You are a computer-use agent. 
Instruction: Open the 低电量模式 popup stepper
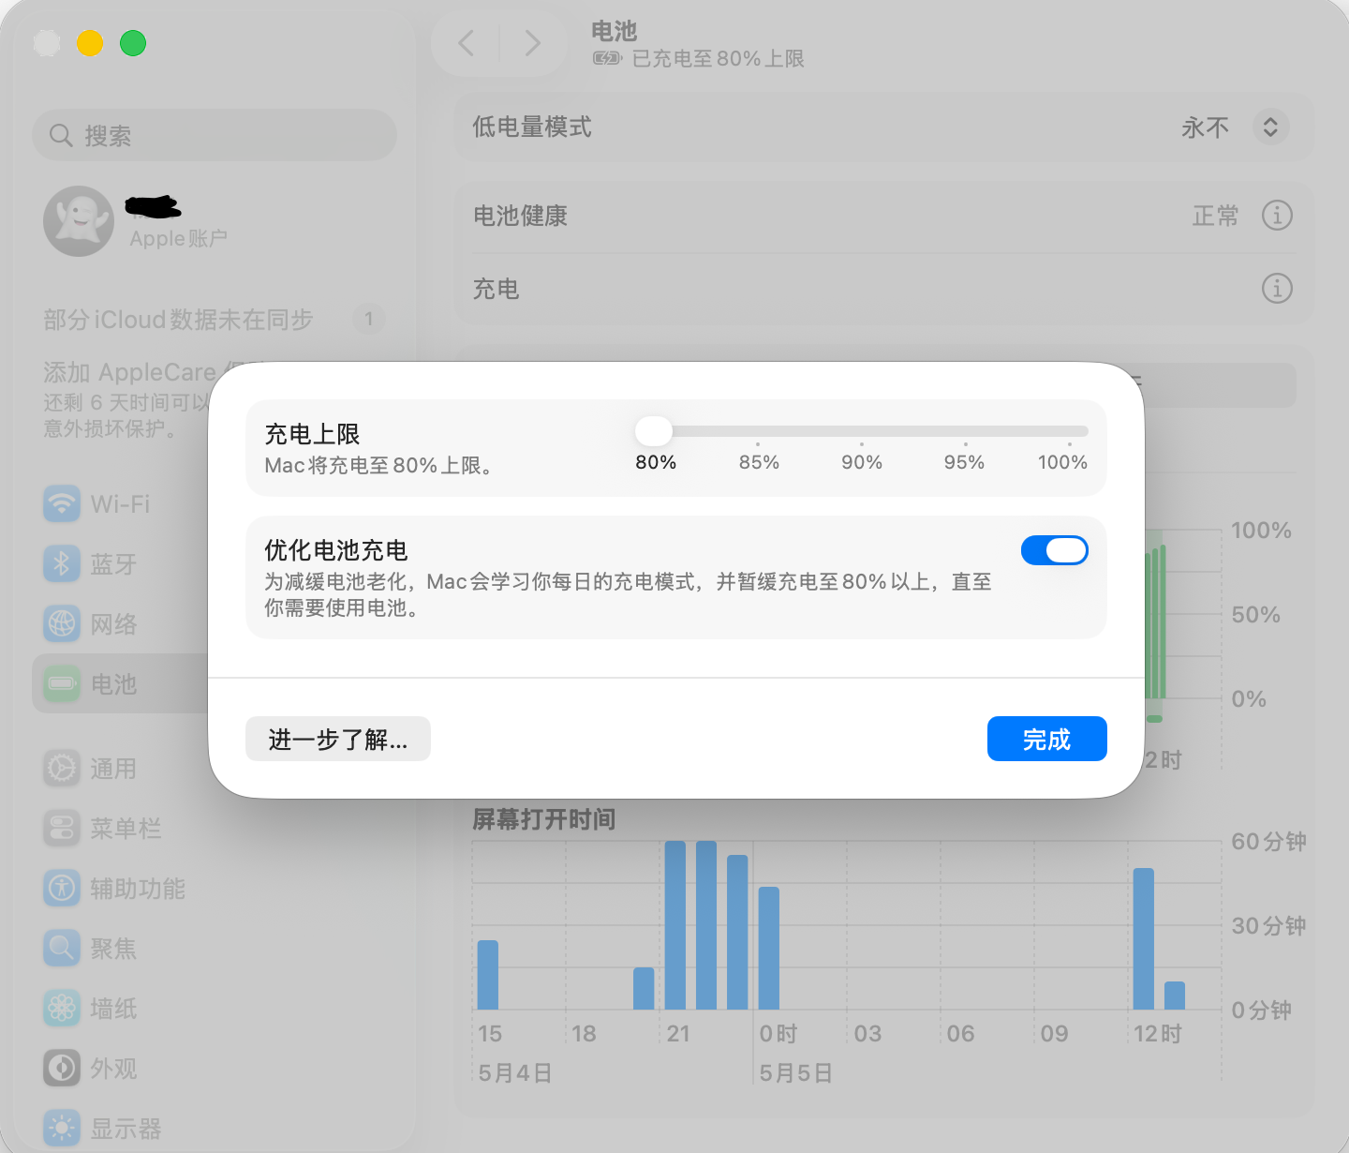click(x=1270, y=127)
